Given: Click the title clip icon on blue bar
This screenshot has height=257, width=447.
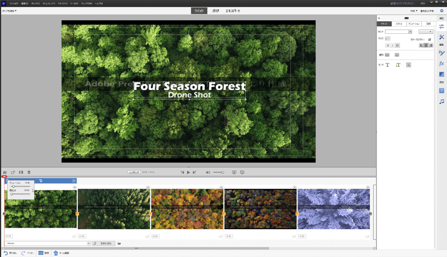Looking at the screenshot, I should tap(41, 181).
